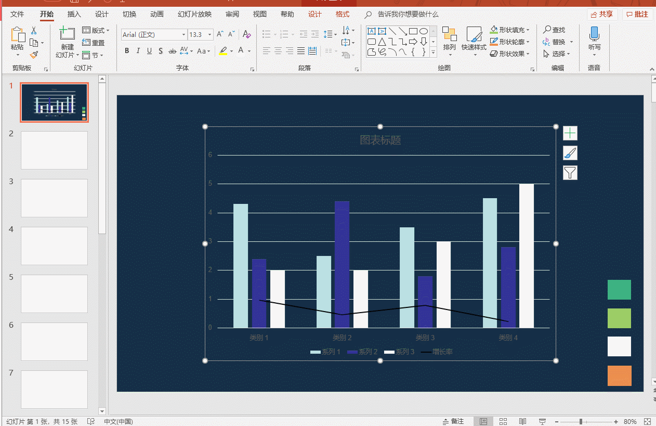
Task: Click the Chart Filters funnel icon
Action: (570, 173)
